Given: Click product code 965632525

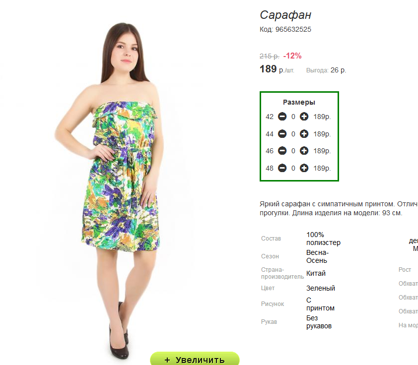Looking at the screenshot, I should point(293,29).
